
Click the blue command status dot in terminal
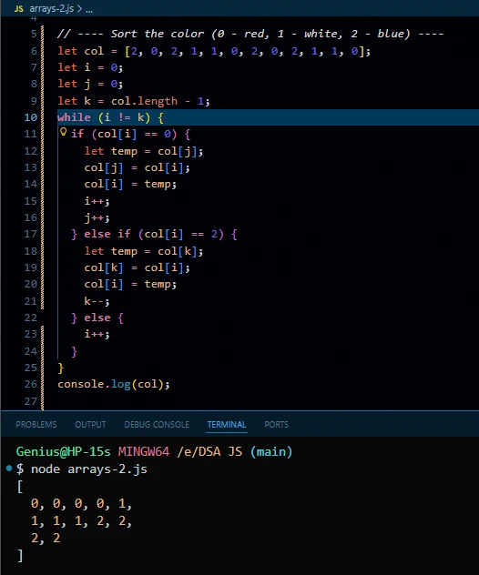point(9,468)
